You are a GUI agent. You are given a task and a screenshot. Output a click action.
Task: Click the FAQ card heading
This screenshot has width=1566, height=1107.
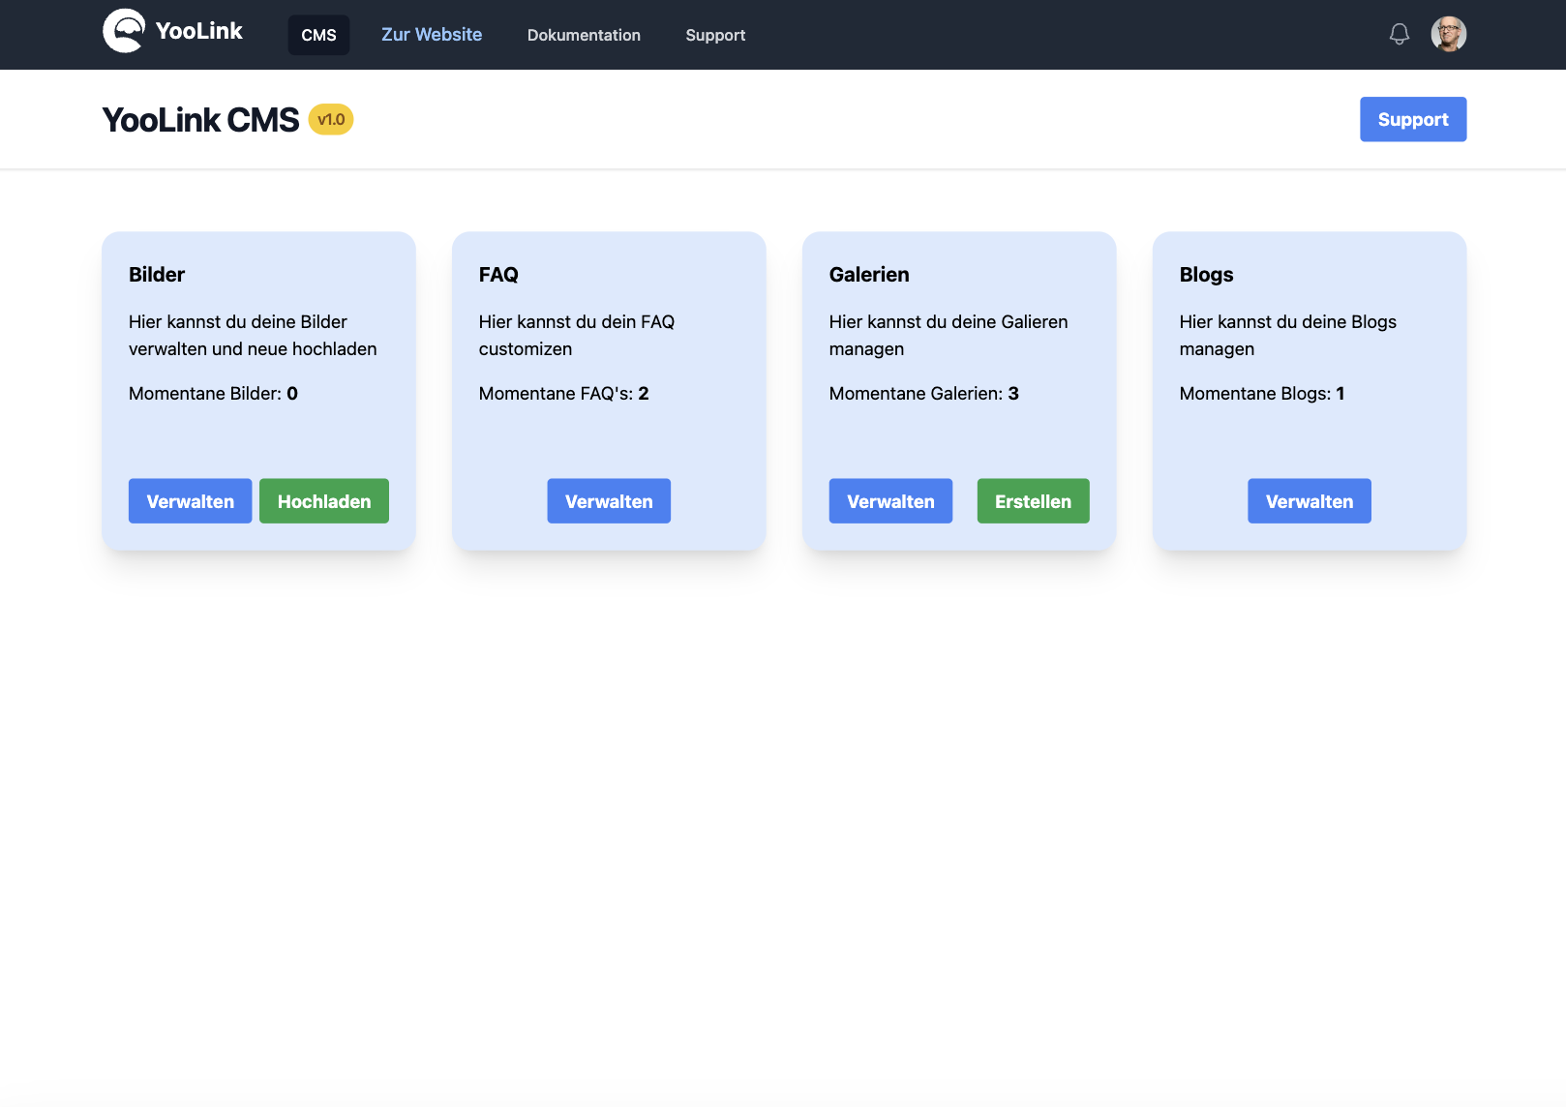click(497, 275)
